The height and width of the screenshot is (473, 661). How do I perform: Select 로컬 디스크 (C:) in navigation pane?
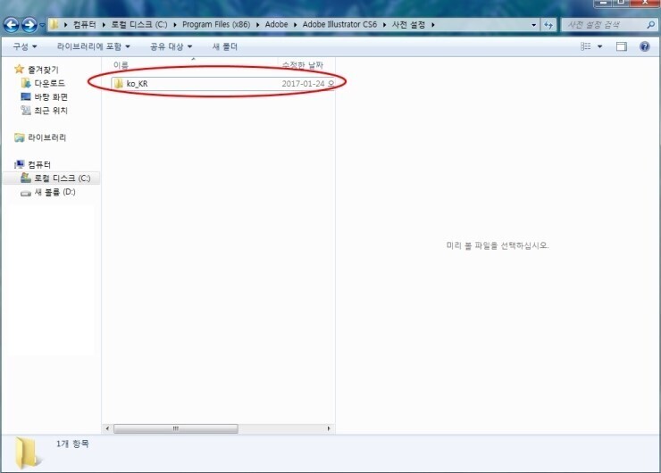pos(62,178)
